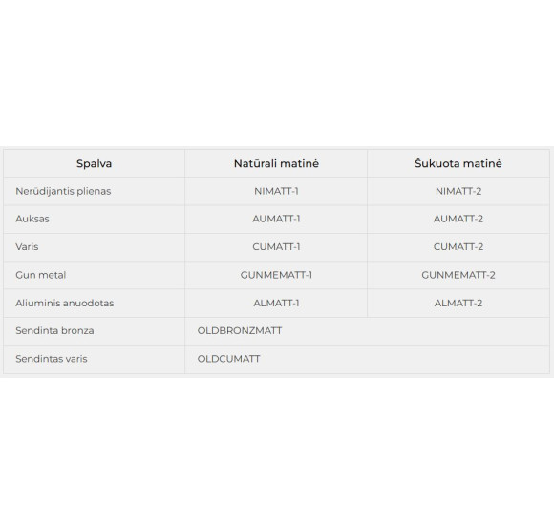Select the OLDCUMATT code
The width and height of the screenshot is (554, 525).
click(x=228, y=359)
